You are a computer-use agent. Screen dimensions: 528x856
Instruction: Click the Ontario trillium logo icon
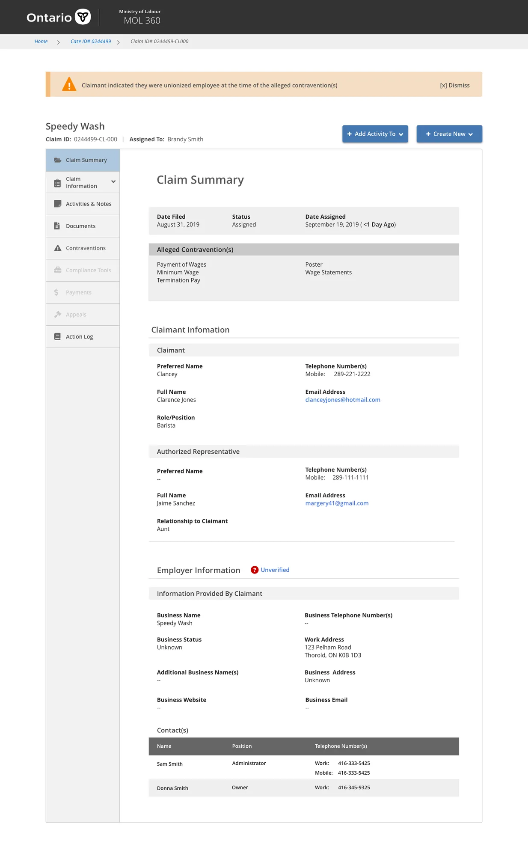pyautogui.click(x=83, y=17)
